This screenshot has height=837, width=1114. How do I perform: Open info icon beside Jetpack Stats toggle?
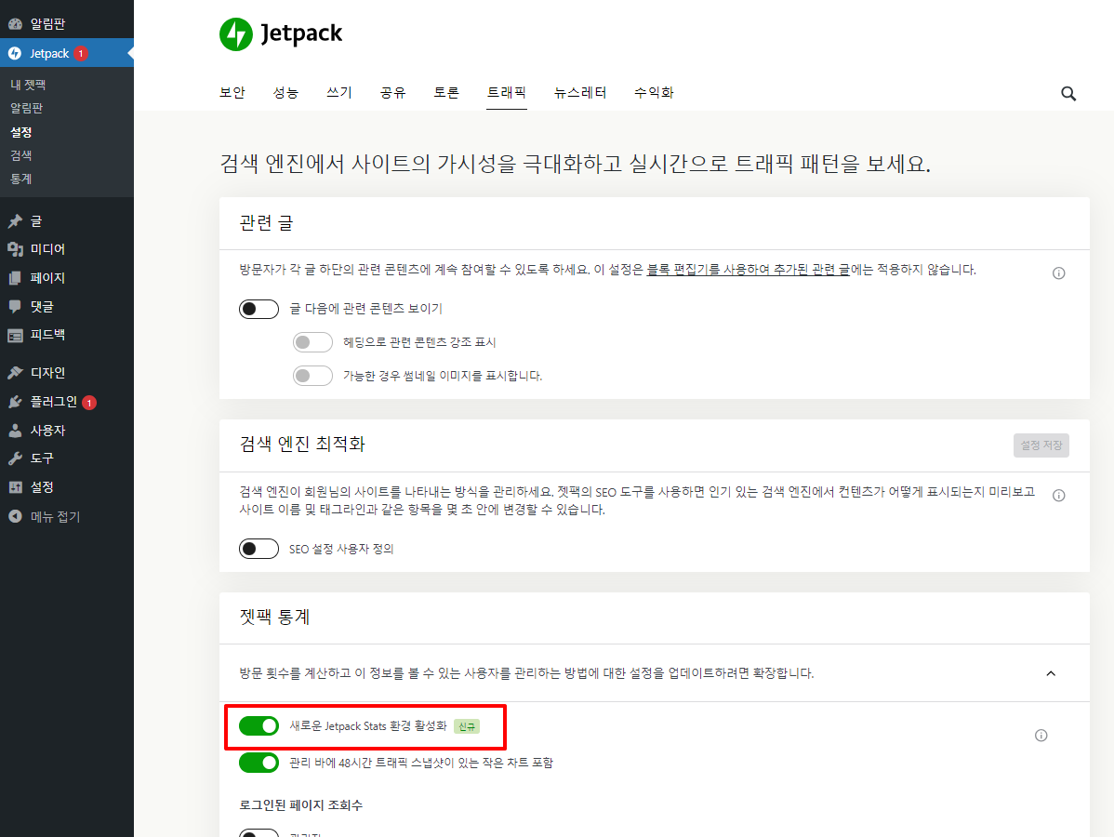(1041, 736)
